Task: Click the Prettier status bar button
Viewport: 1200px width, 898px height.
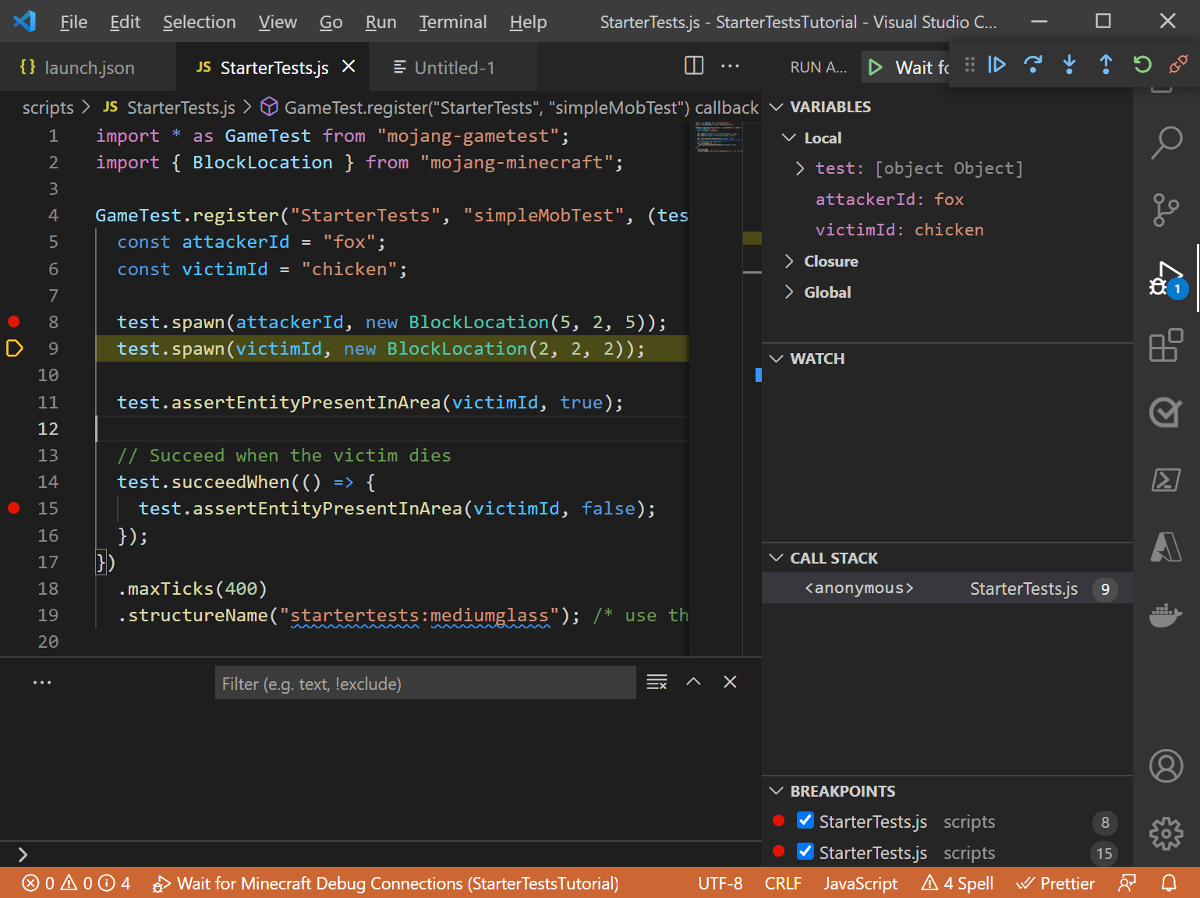Action: [x=1056, y=883]
